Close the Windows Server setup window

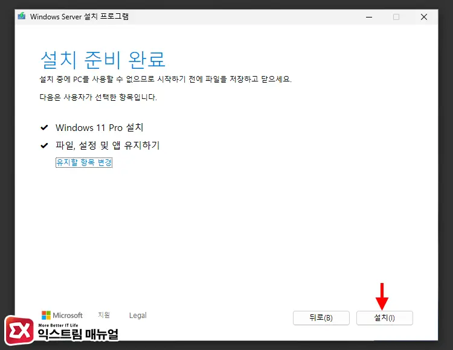point(424,17)
